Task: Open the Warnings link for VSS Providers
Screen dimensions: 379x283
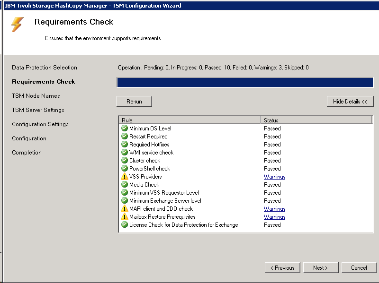Action: point(274,177)
